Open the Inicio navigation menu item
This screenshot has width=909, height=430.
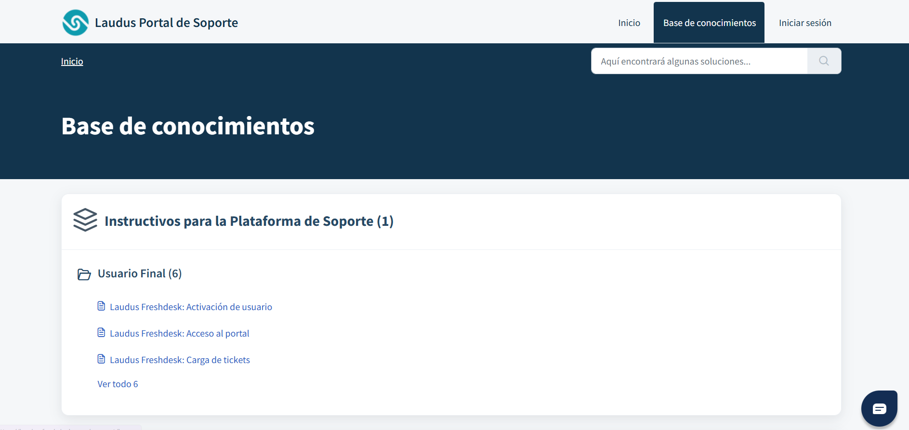(x=629, y=23)
